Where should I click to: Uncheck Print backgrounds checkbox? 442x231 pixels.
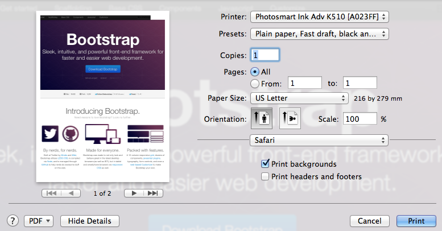[265, 164]
